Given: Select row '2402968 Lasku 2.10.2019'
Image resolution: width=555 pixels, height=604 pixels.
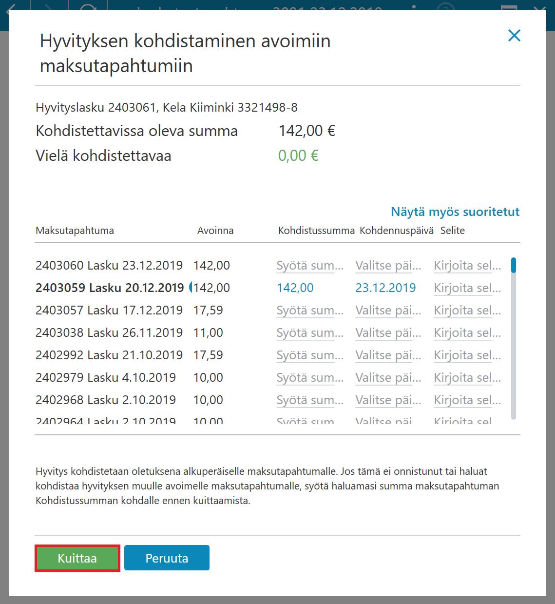Looking at the screenshot, I should tap(106, 400).
